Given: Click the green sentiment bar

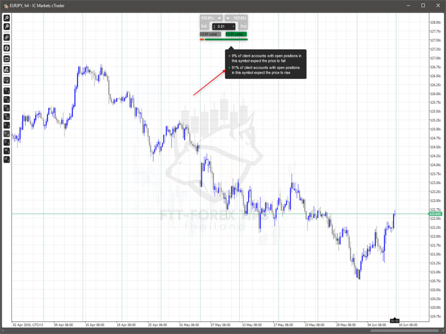Looking at the screenshot, I should (x=226, y=40).
